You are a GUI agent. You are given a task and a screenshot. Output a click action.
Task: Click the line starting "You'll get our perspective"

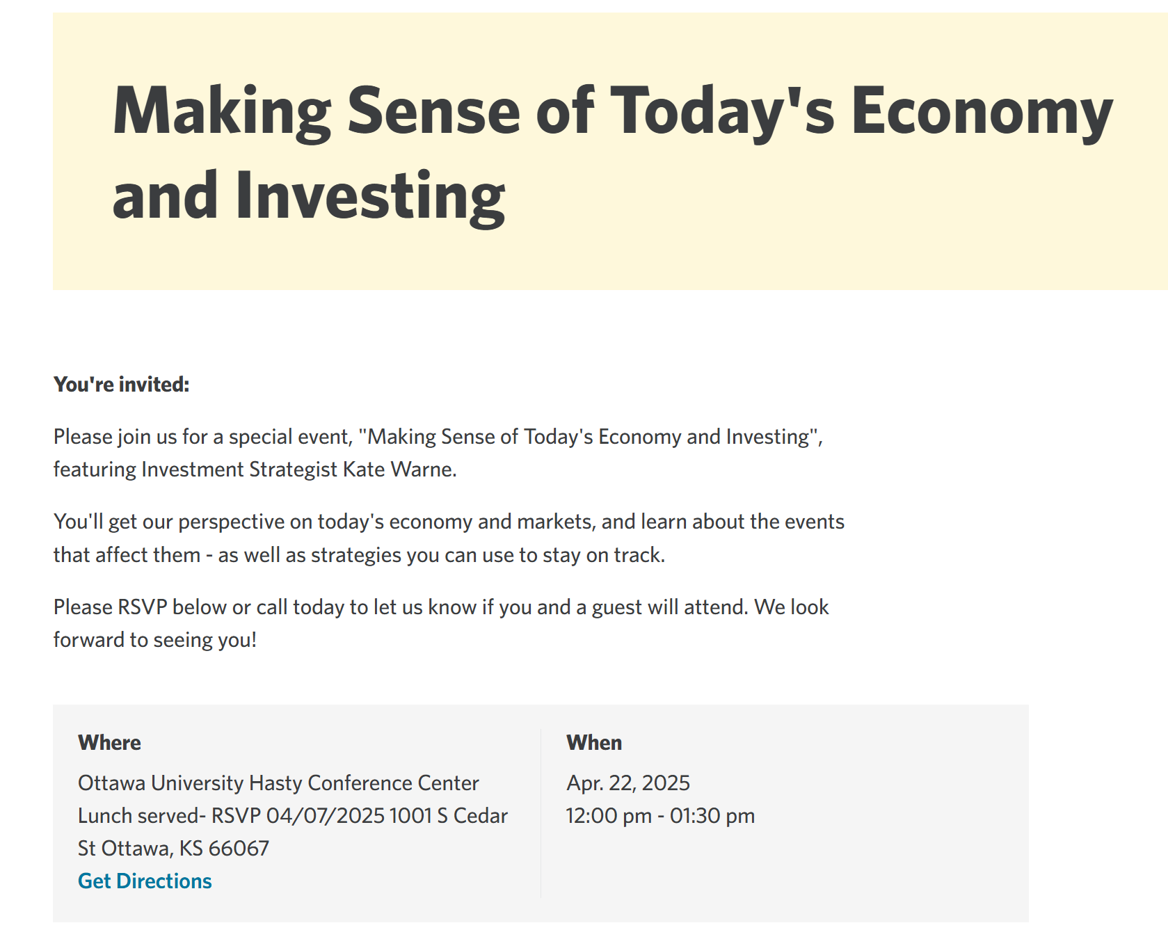(x=449, y=522)
